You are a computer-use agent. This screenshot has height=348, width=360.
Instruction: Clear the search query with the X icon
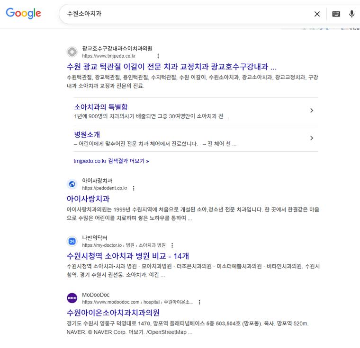[x=317, y=14]
